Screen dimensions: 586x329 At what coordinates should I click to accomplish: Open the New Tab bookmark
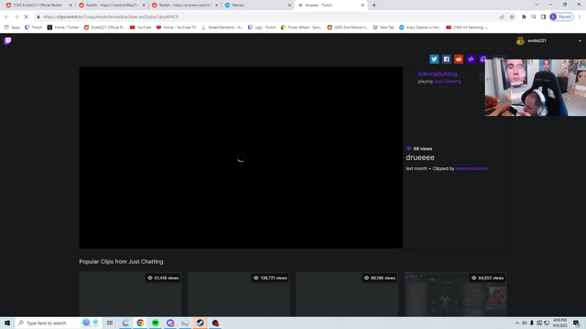pyautogui.click(x=384, y=27)
